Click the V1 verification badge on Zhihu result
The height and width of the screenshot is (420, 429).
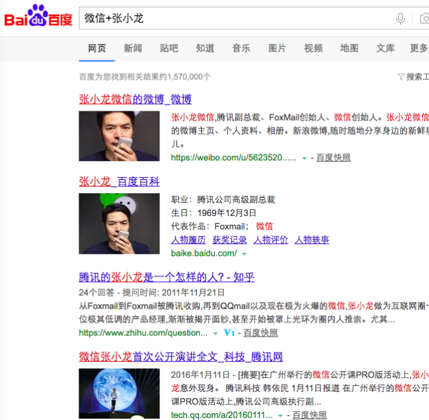coord(229,333)
